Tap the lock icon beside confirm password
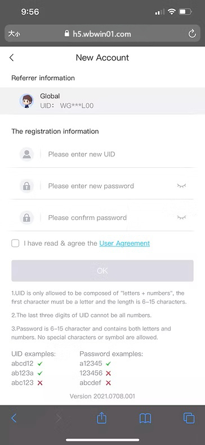The image size is (205, 445). (26, 217)
